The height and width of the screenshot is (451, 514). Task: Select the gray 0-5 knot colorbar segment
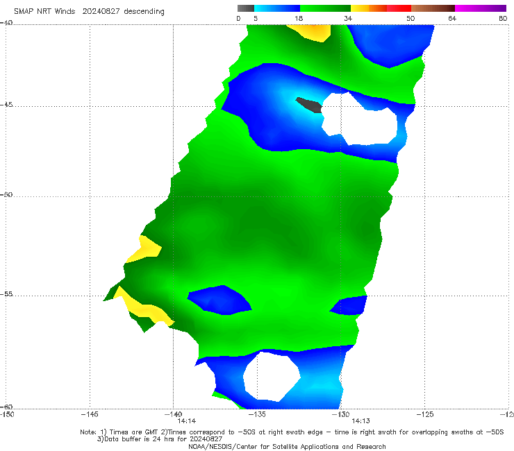[246, 8]
